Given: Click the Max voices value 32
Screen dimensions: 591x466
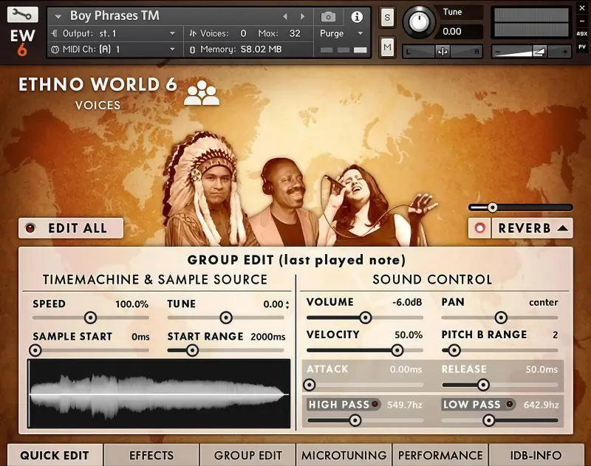Looking at the screenshot, I should pyautogui.click(x=295, y=33).
